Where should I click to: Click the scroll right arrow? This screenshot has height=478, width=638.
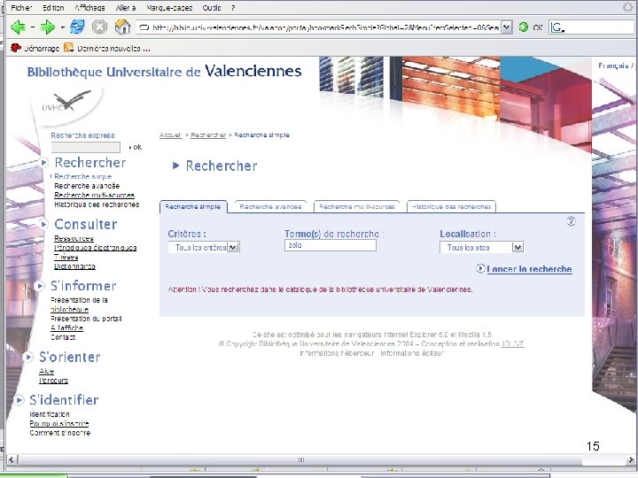[x=632, y=459]
